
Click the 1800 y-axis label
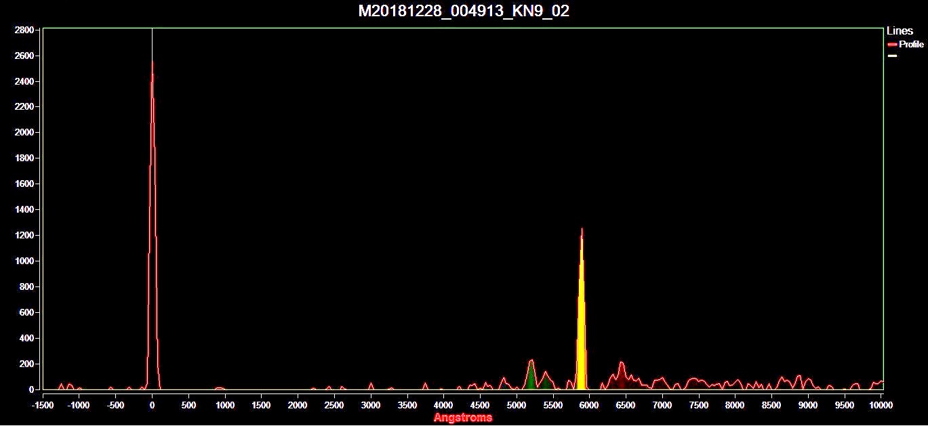pyautogui.click(x=24, y=158)
